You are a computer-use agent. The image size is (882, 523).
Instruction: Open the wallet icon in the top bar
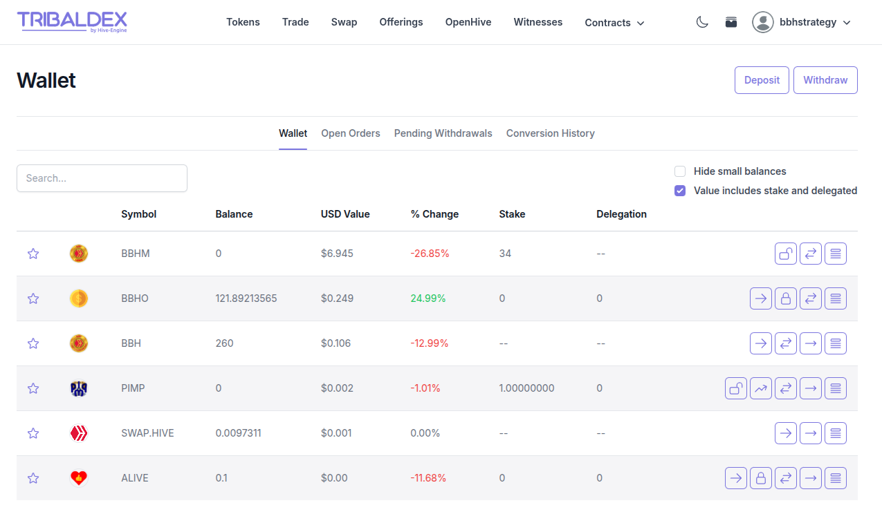point(731,22)
